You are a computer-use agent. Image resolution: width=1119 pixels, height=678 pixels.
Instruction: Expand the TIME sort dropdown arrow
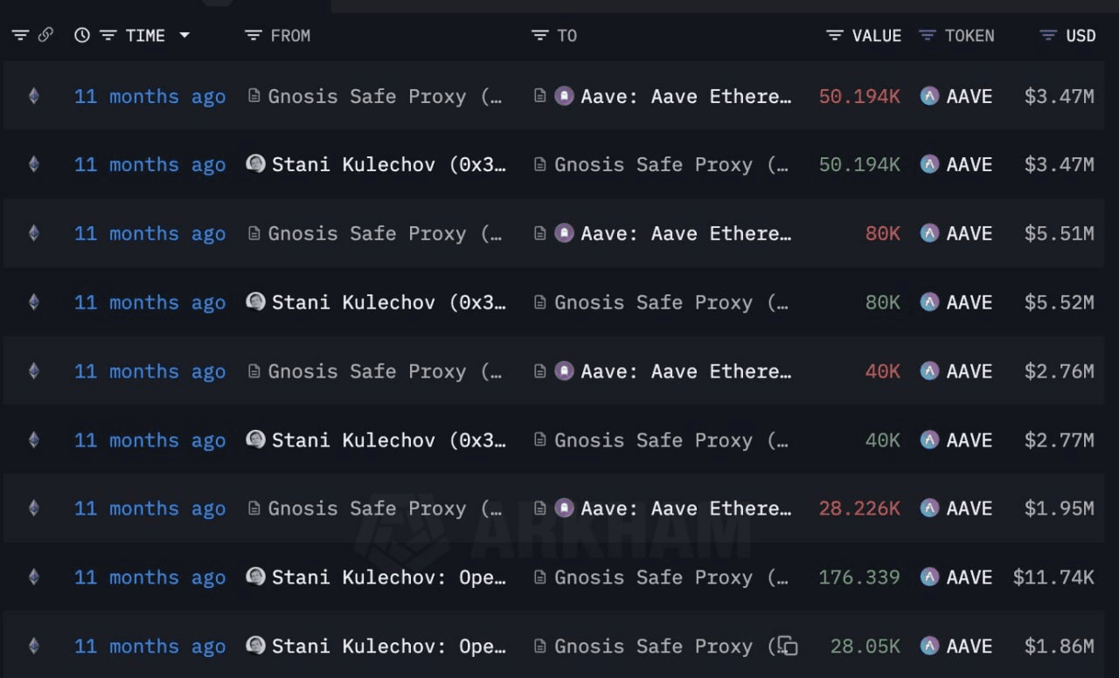click(184, 35)
